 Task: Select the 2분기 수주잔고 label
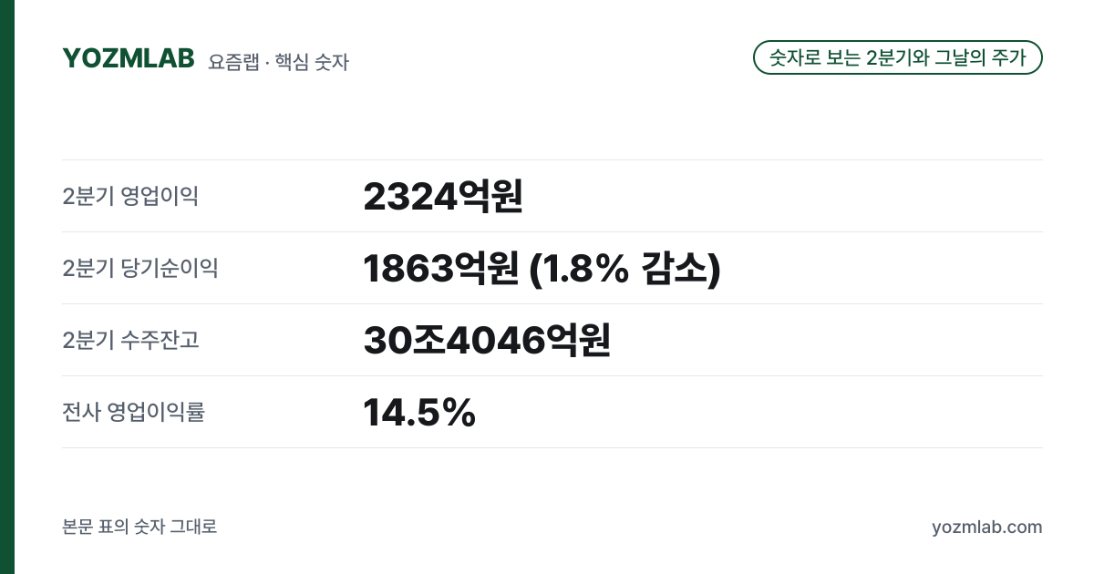(130, 340)
